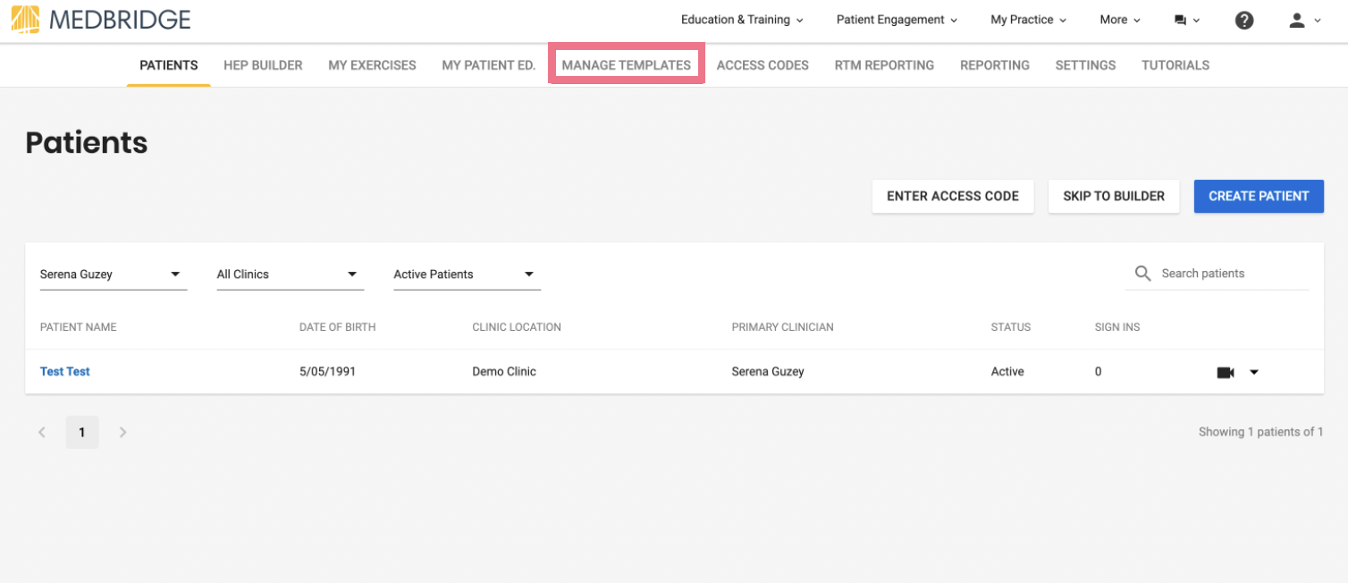
Task: Click Date of Birth column header
Action: [338, 327]
